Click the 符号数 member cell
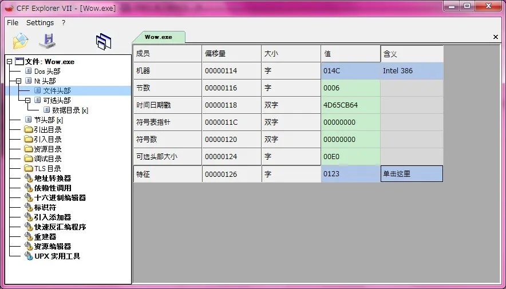The image size is (506, 289). pyautogui.click(x=168, y=139)
